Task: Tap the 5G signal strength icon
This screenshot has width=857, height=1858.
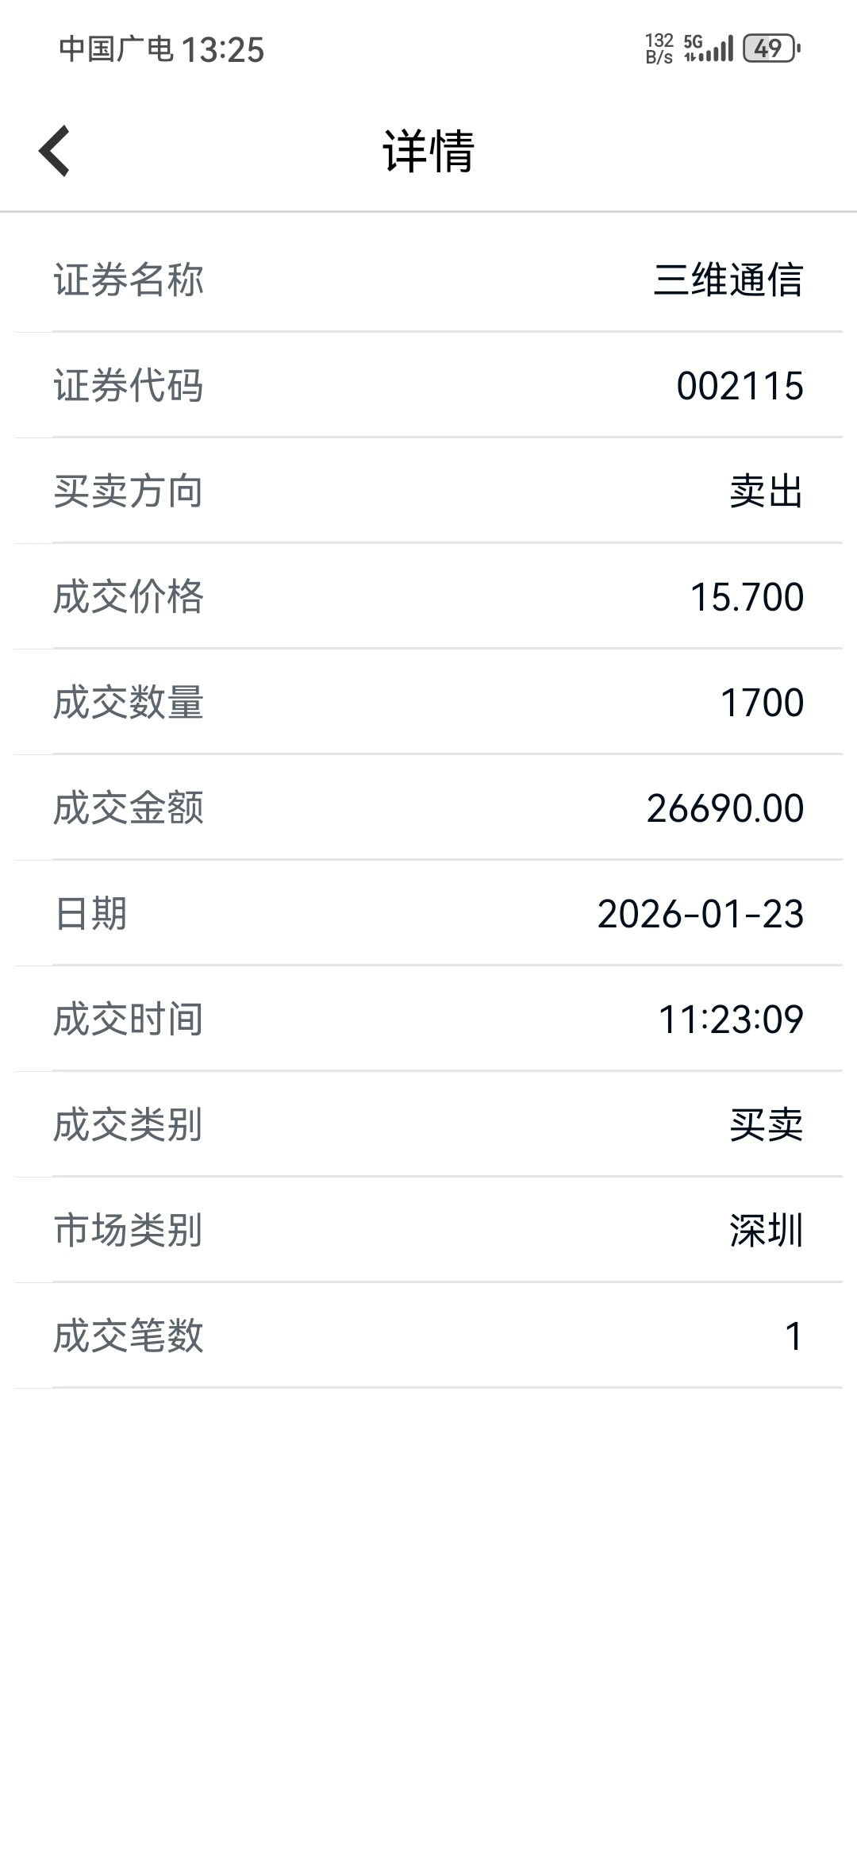Action: (709, 49)
